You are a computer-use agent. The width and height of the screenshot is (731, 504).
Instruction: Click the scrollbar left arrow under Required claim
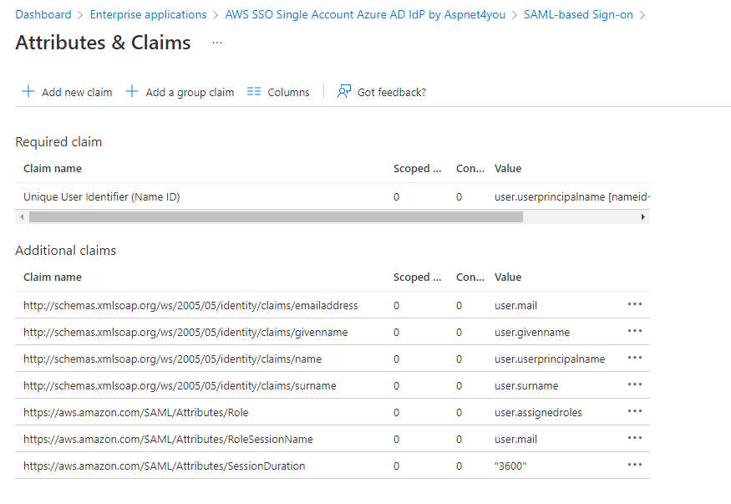point(22,216)
